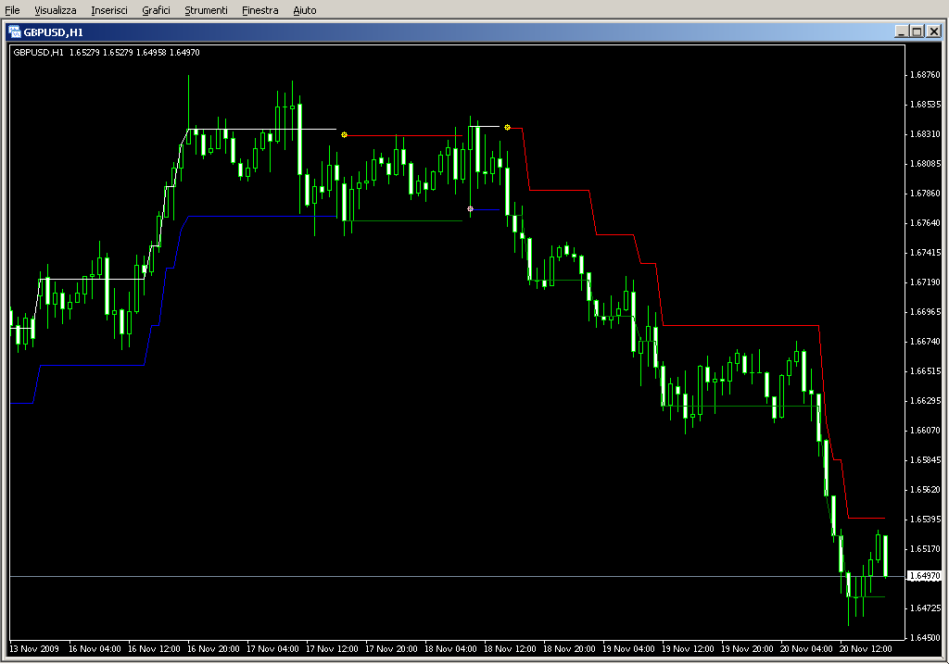Open the Visualizza menu

pos(55,10)
